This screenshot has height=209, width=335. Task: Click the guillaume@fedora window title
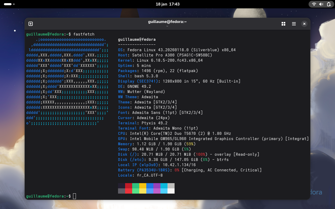[167, 22]
